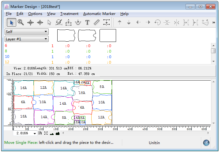The height and width of the screenshot is (153, 219).
Task: Open the 2.816% zoom dropdown
Action: (x=35, y=133)
